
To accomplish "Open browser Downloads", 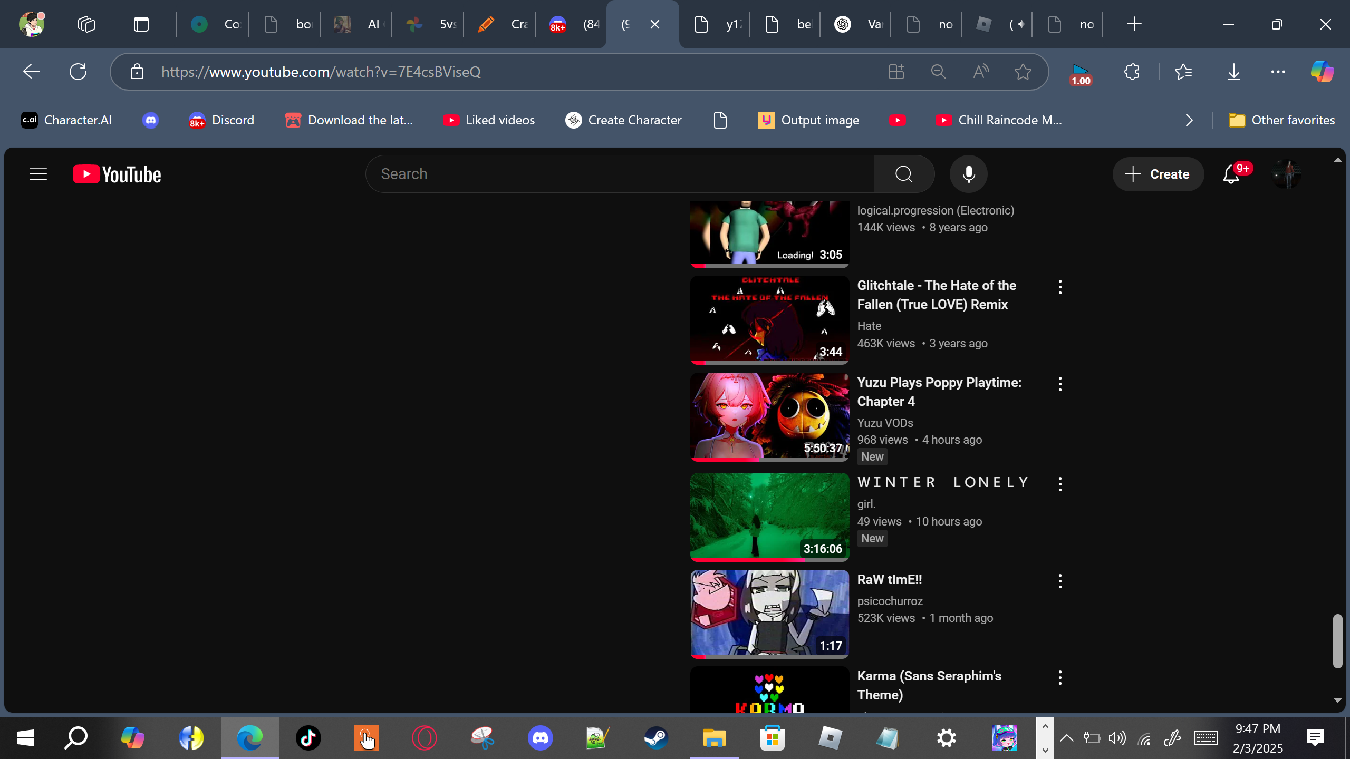I will (x=1233, y=72).
